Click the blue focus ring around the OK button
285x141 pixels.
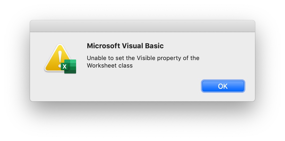223,80
